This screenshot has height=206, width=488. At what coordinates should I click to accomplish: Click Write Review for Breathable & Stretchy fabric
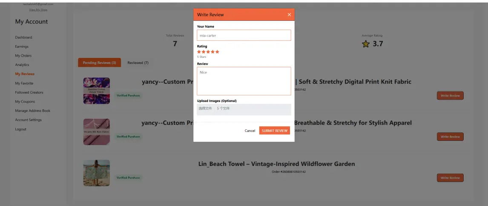[451, 137]
